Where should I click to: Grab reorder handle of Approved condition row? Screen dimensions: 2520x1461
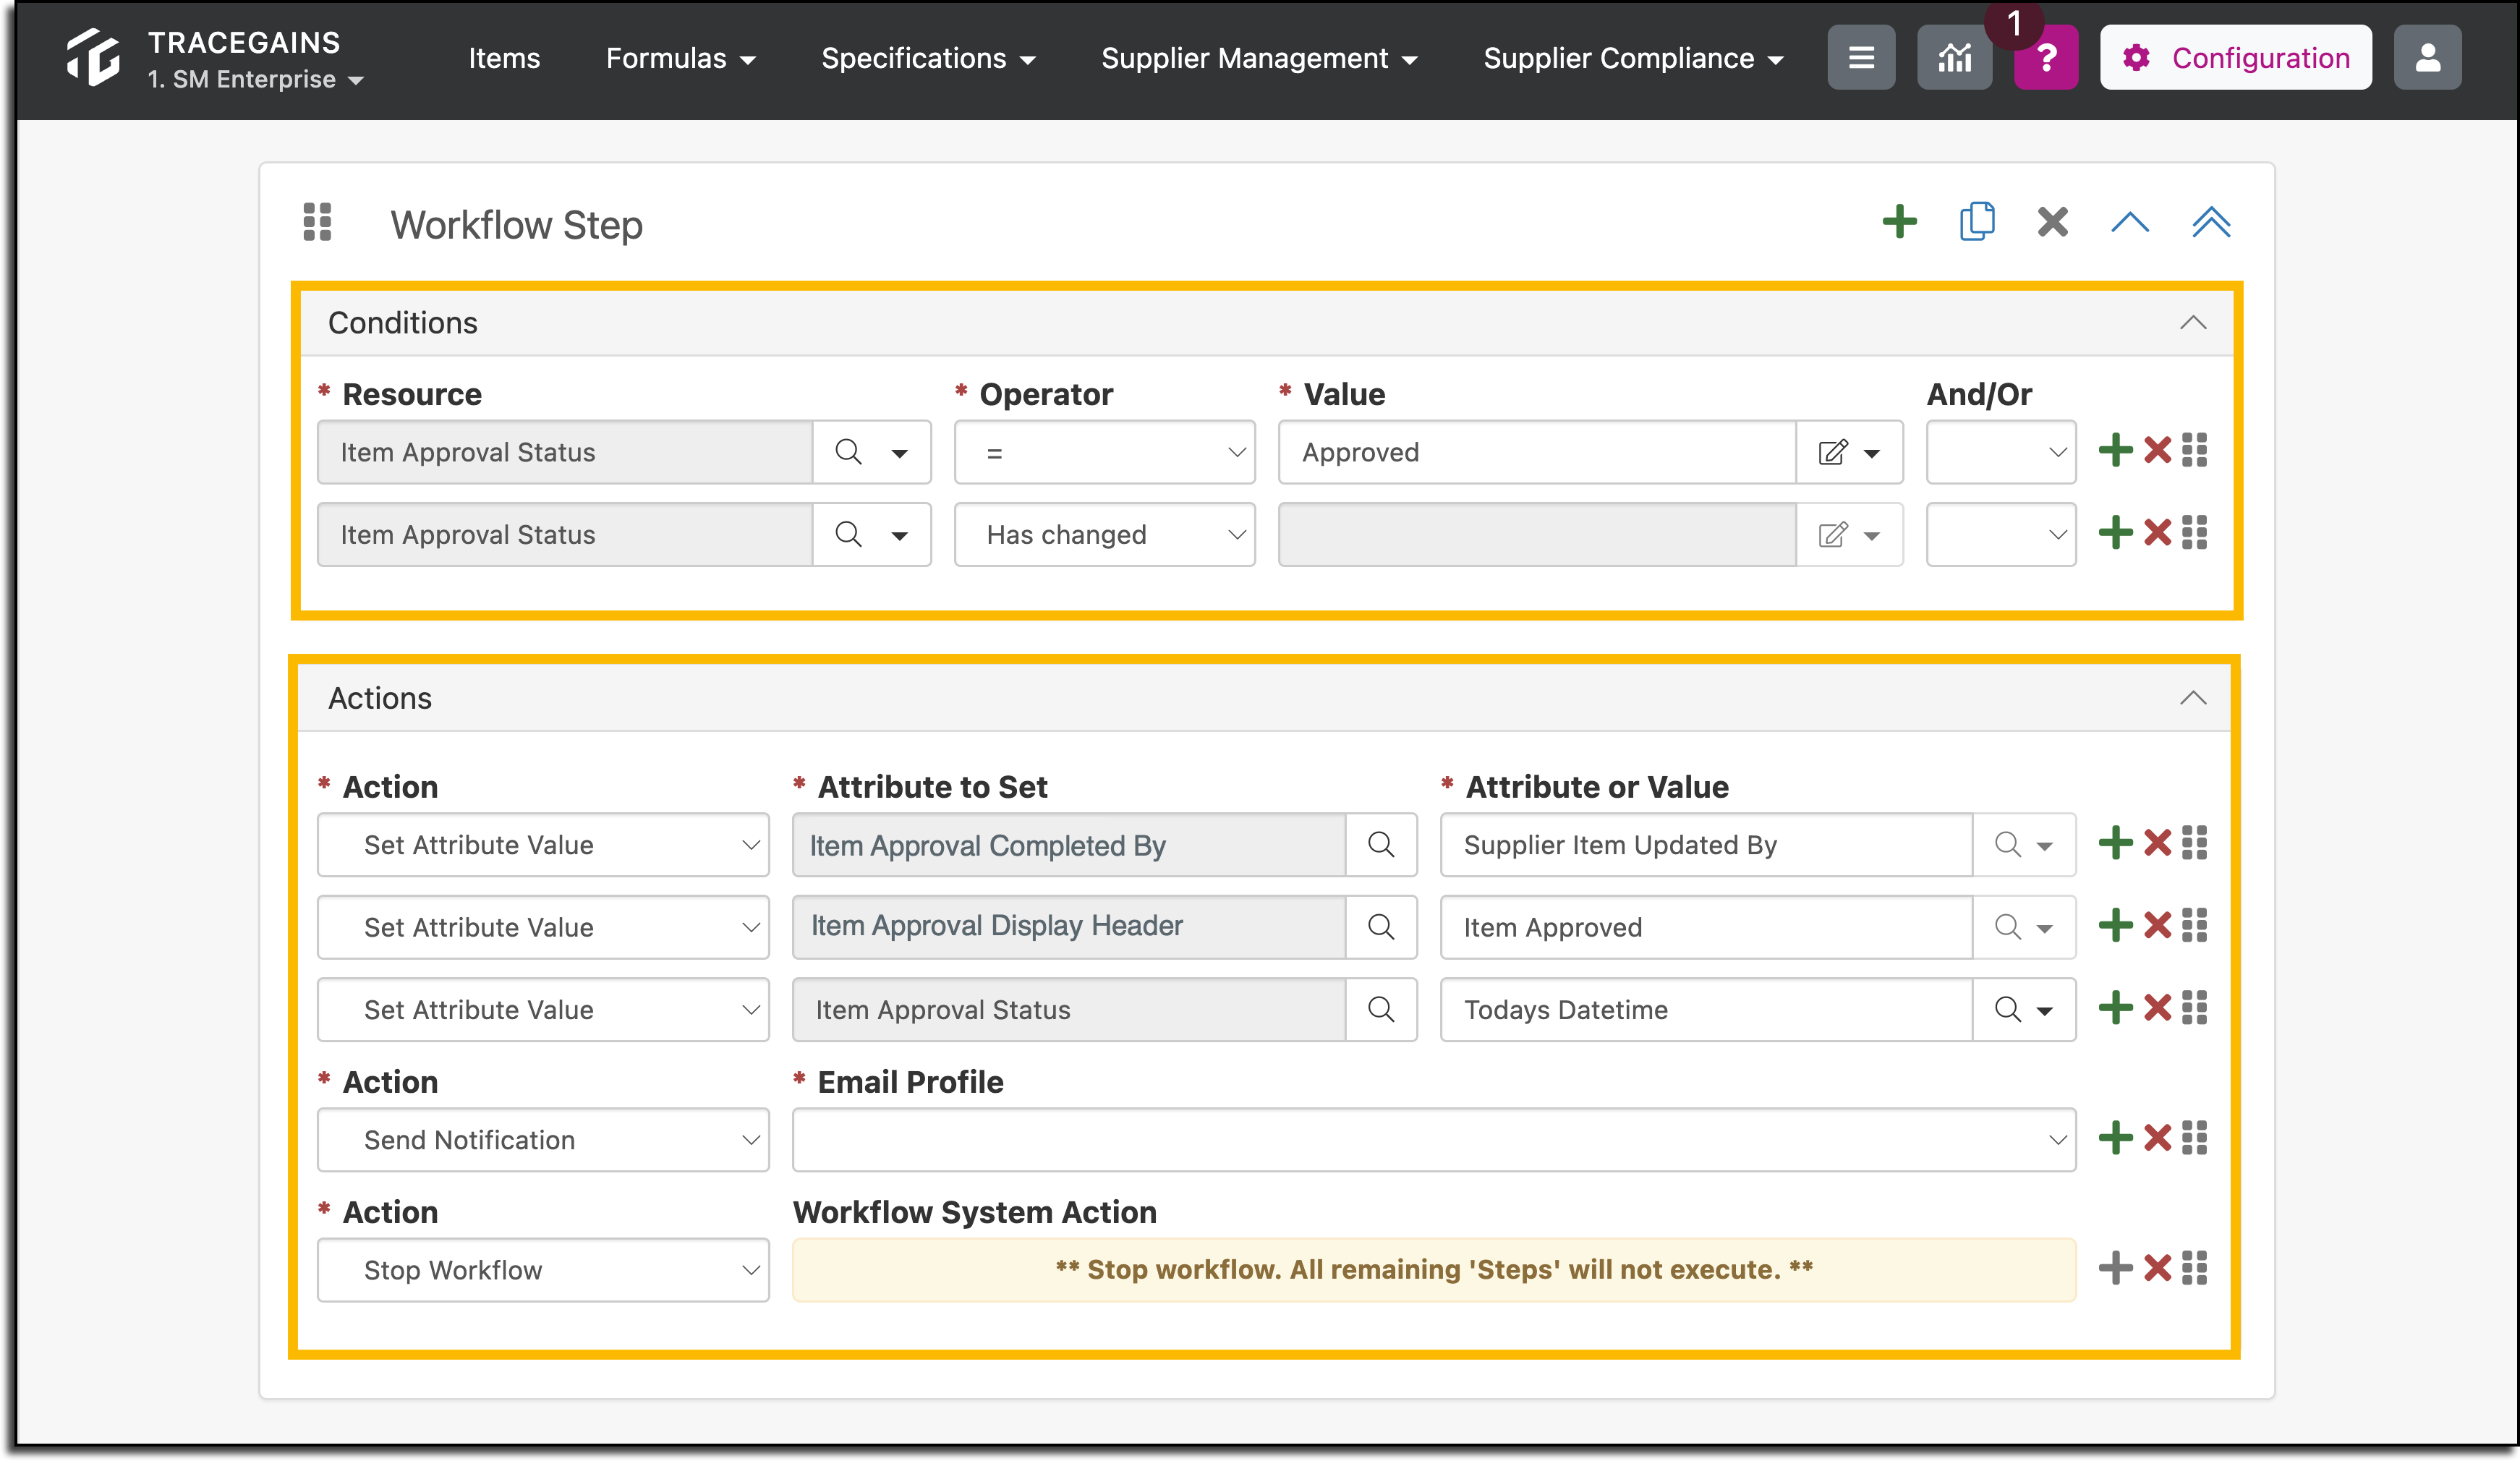(2194, 450)
